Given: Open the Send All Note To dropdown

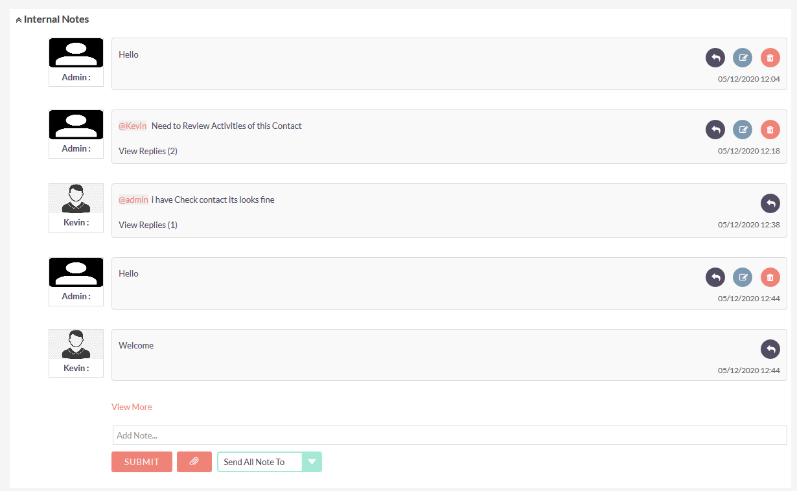Looking at the screenshot, I should (x=270, y=462).
